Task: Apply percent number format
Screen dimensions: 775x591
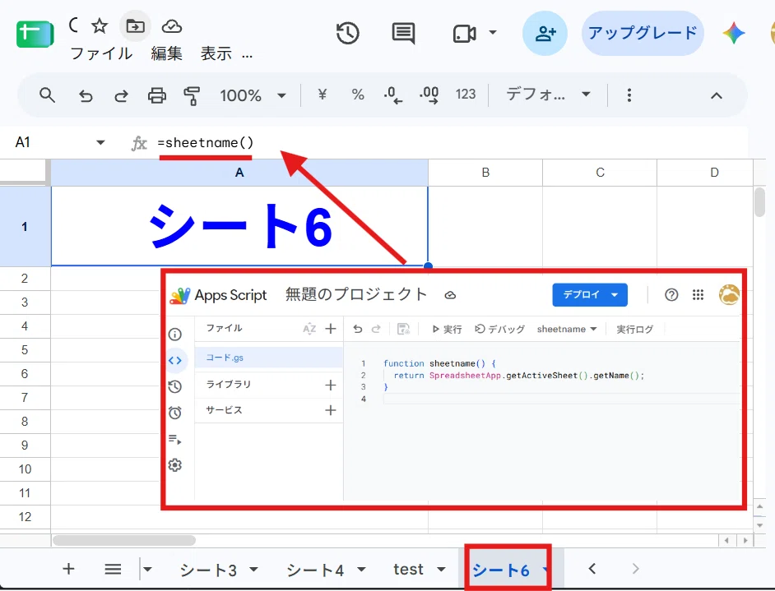Action: pyautogui.click(x=358, y=95)
